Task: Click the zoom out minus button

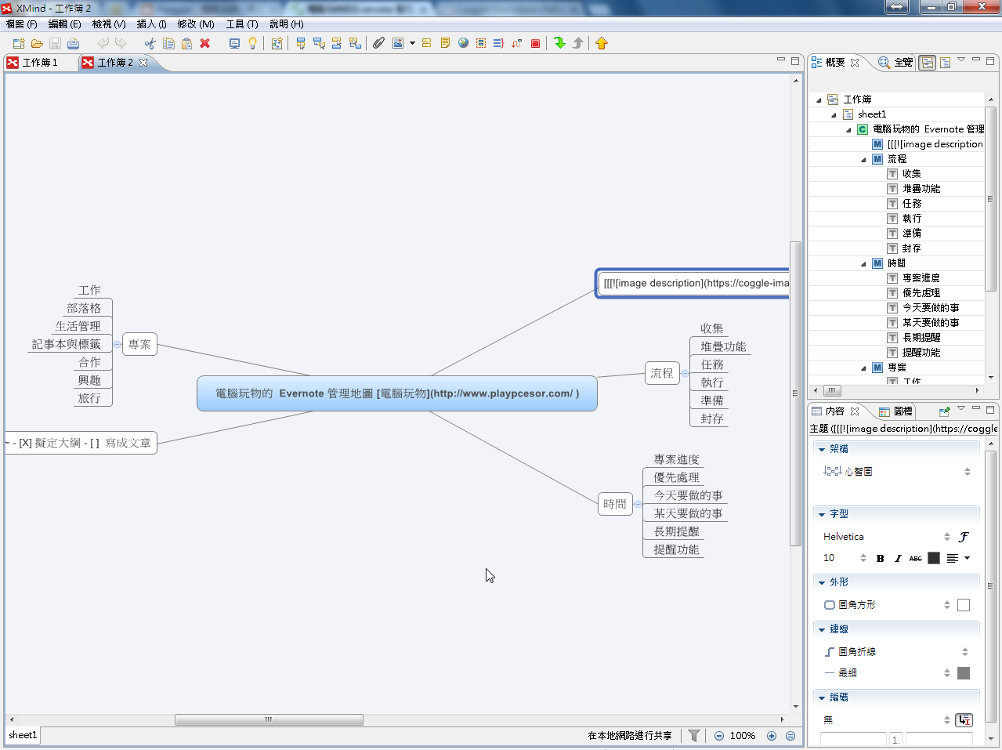Action: click(x=719, y=736)
